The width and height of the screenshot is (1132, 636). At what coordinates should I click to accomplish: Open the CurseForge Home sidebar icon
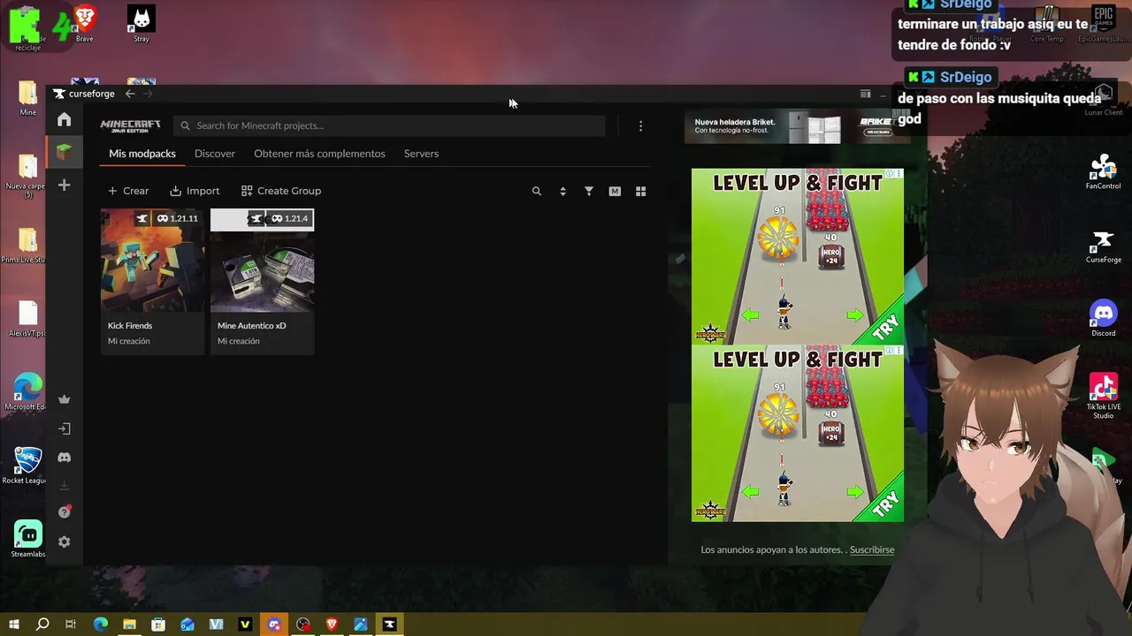coord(64,119)
